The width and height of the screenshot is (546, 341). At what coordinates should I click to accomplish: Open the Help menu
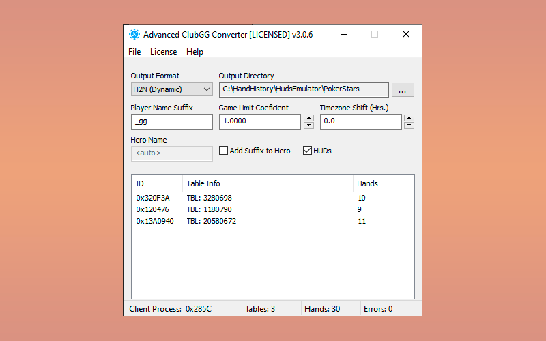point(195,52)
